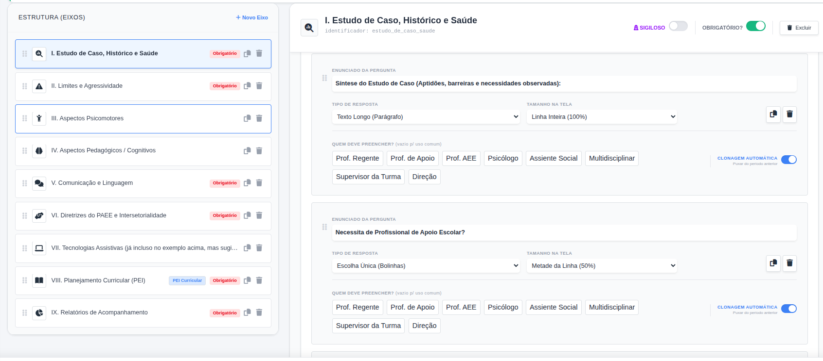
Task: Duplicate the 'Síntese do Estudo de Caso' question
Action: 773,115
